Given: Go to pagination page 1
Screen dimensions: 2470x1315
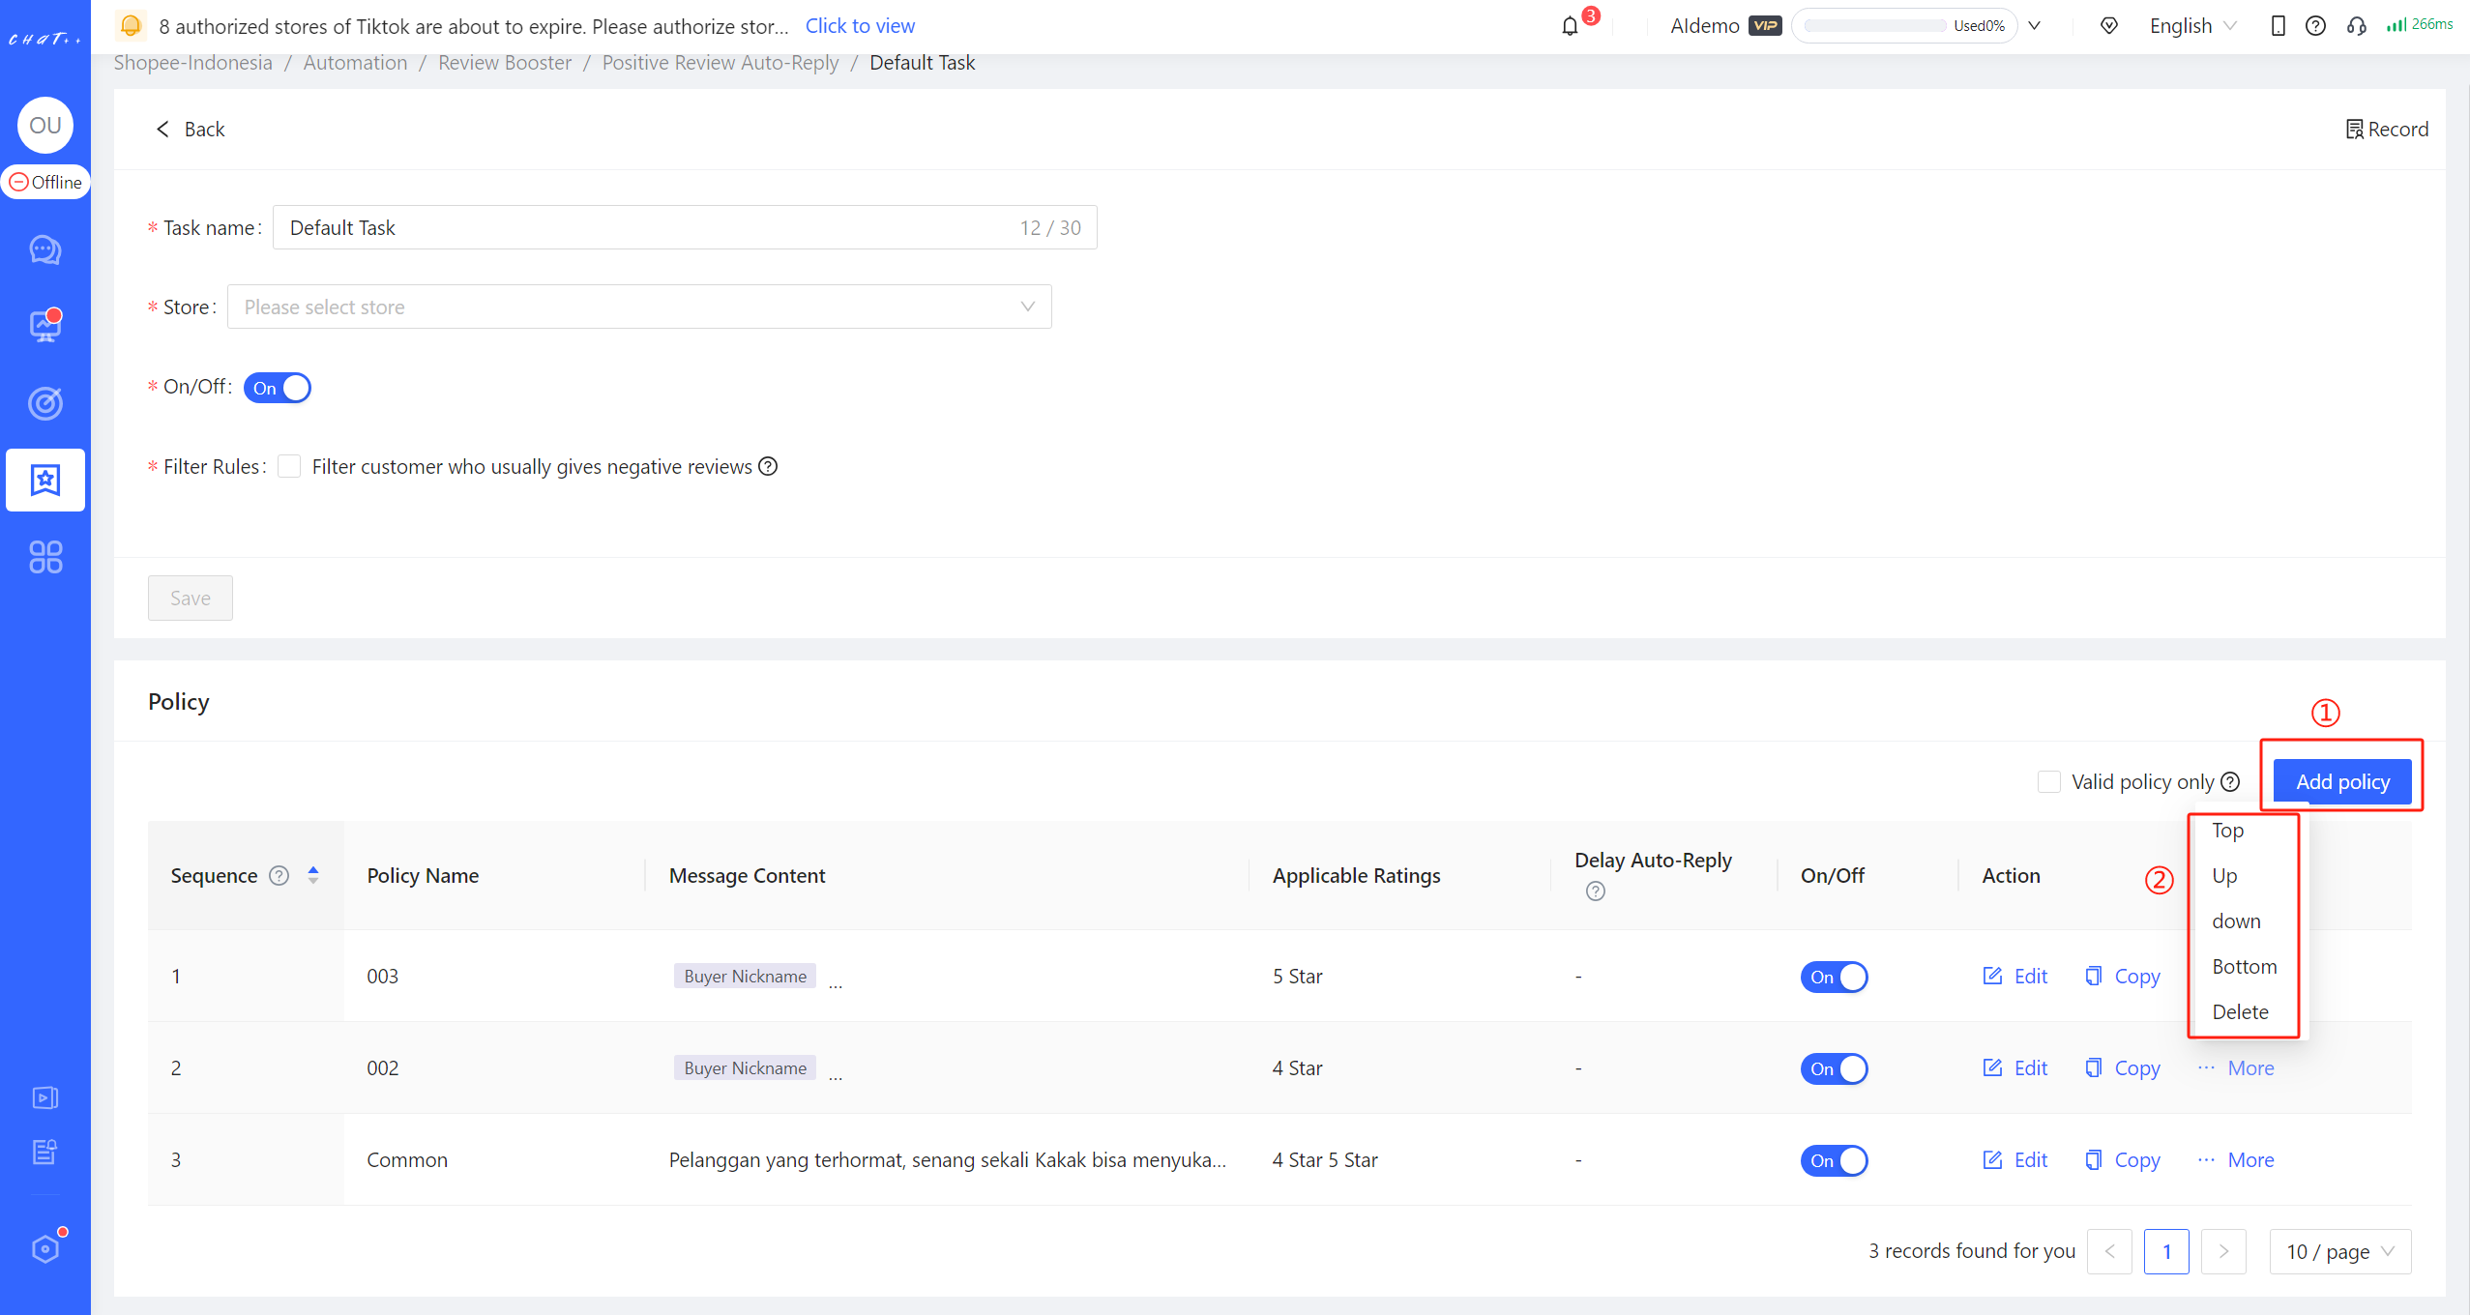Looking at the screenshot, I should 2166,1251.
